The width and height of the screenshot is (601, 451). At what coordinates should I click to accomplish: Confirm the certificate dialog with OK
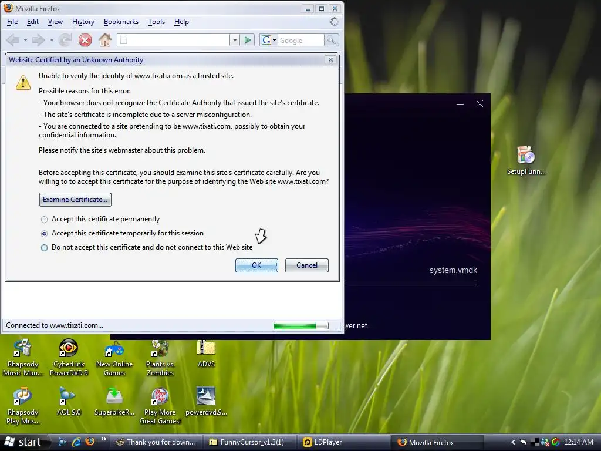click(256, 265)
